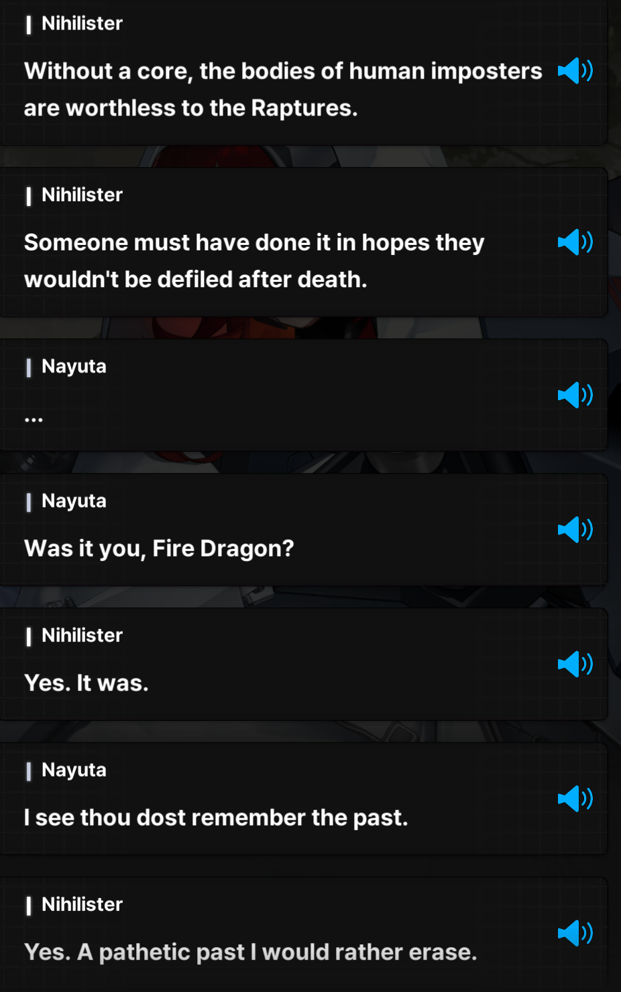Click Nihilister name above 'Without a core'

pos(82,23)
